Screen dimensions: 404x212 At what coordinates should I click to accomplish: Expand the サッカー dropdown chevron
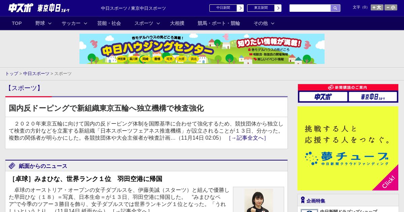[x=86, y=23]
